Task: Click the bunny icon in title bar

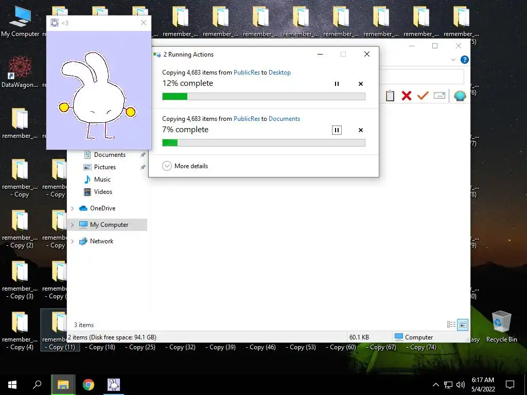Action: point(55,23)
